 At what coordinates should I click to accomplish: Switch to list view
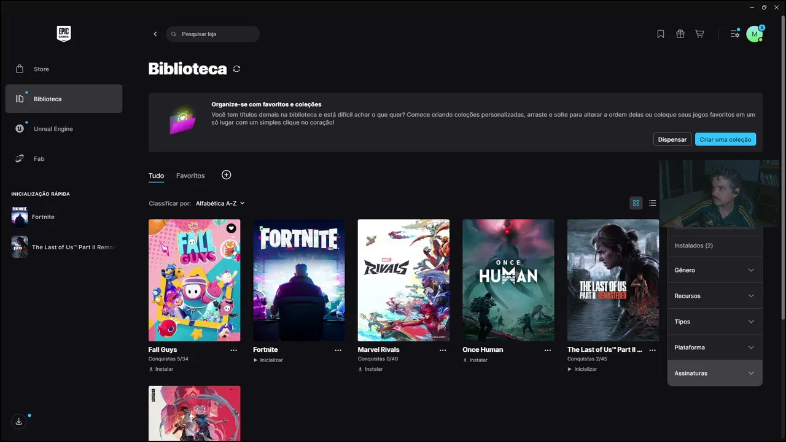point(652,203)
